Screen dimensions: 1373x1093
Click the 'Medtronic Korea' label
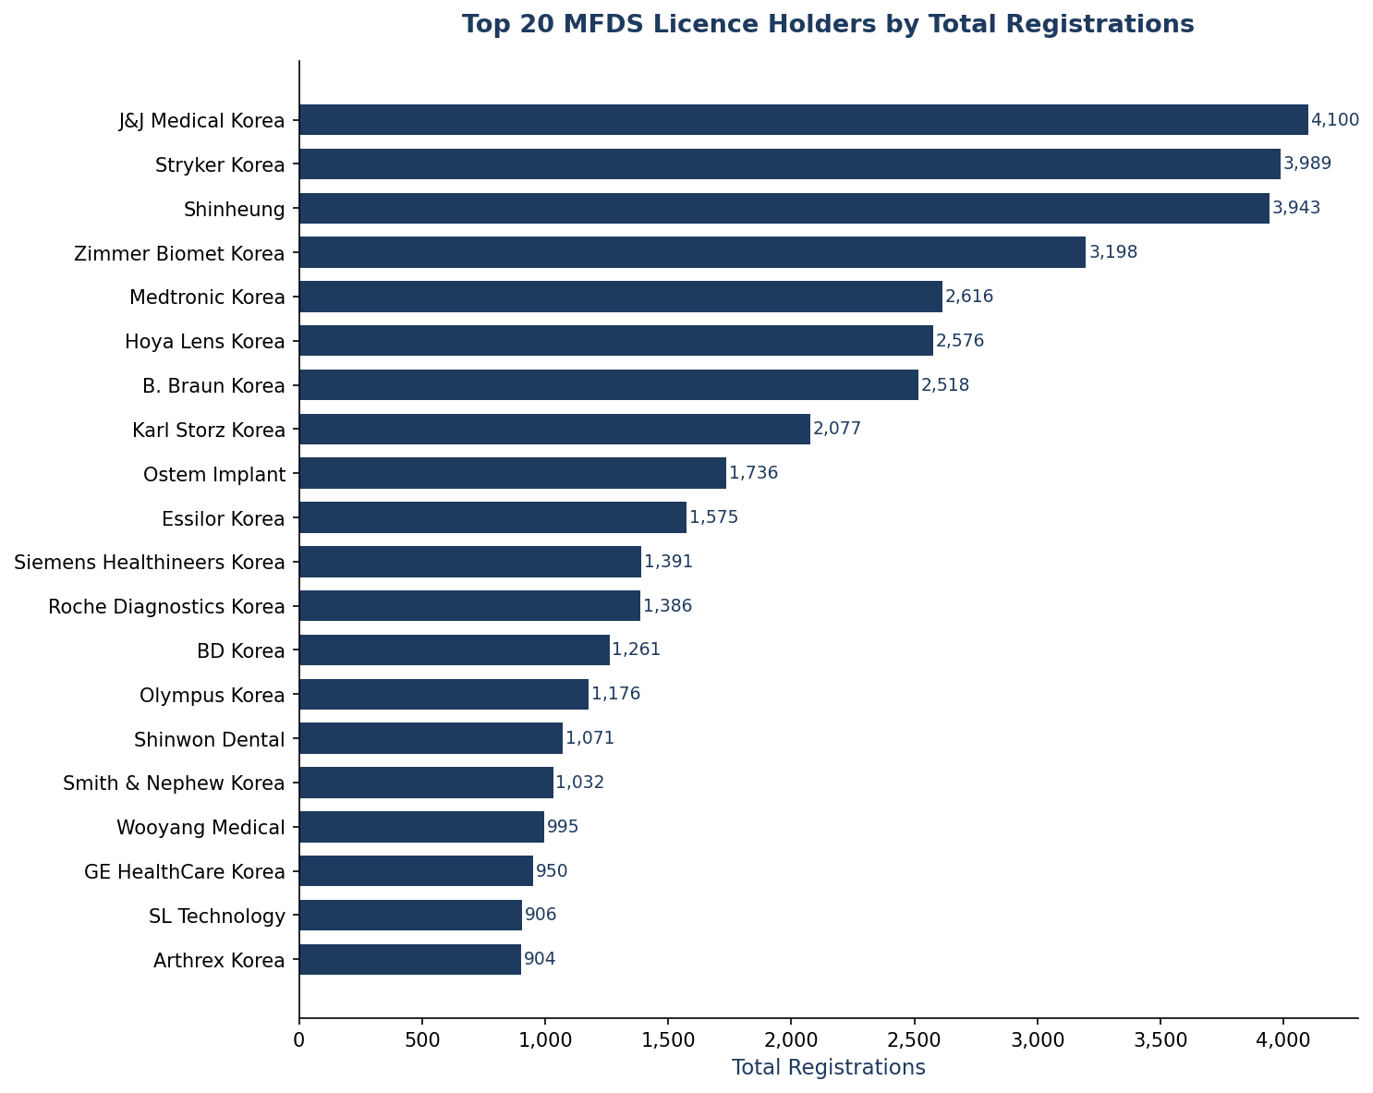[x=207, y=298]
